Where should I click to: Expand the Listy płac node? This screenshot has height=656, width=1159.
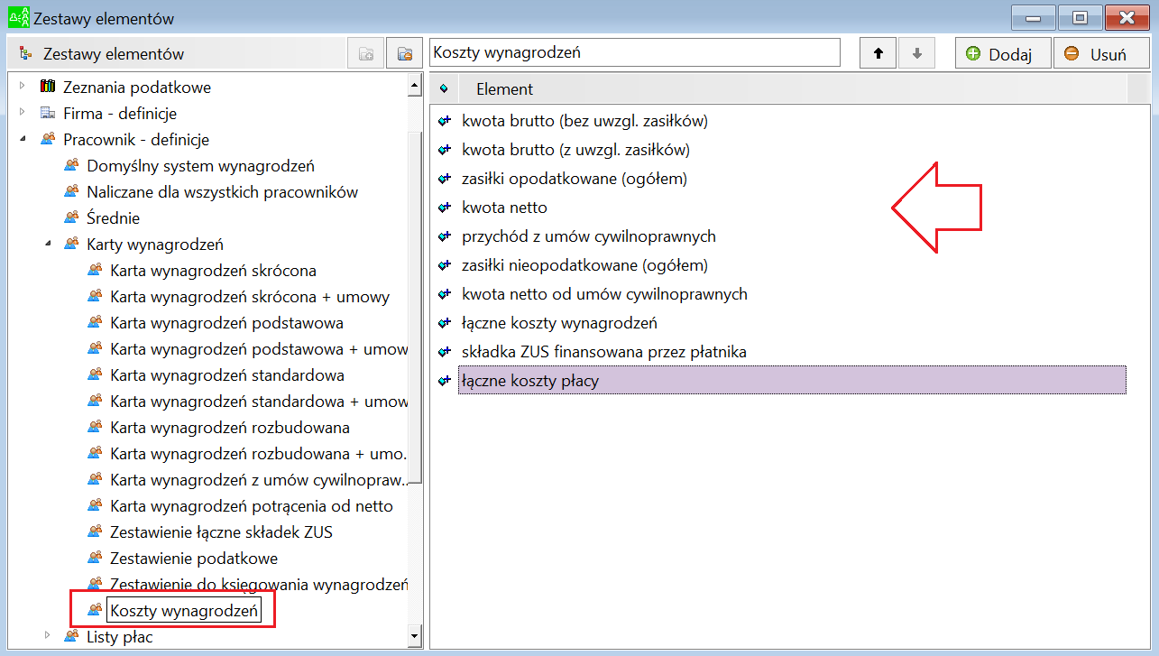[x=47, y=636]
